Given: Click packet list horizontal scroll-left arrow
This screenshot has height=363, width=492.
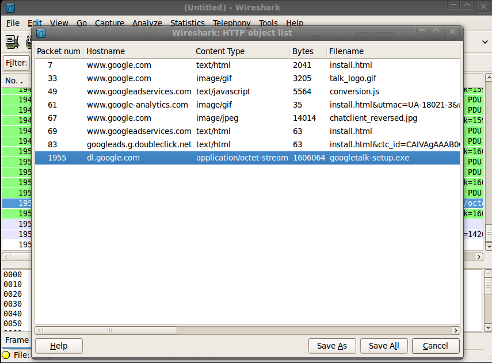Looking at the screenshot, I should coord(6,257).
